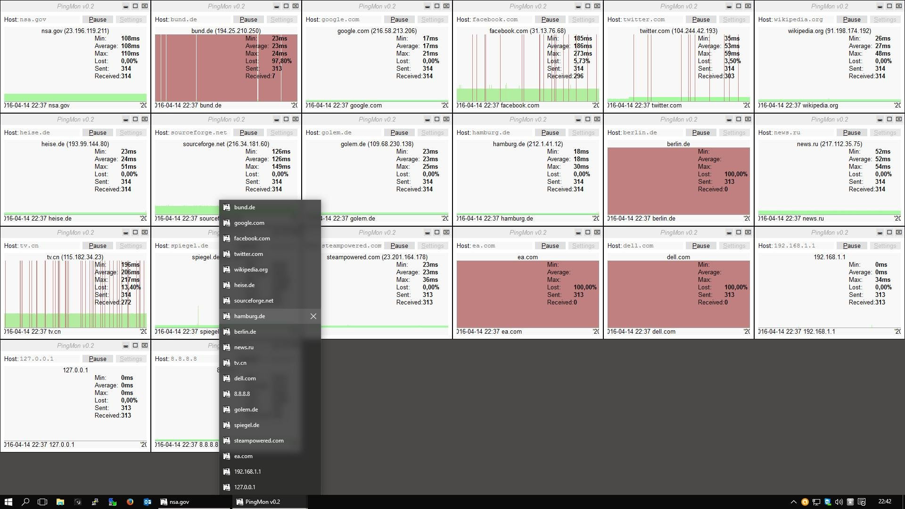Close hamburg.de entry in taskbar list
The height and width of the screenshot is (509, 905).
point(313,316)
